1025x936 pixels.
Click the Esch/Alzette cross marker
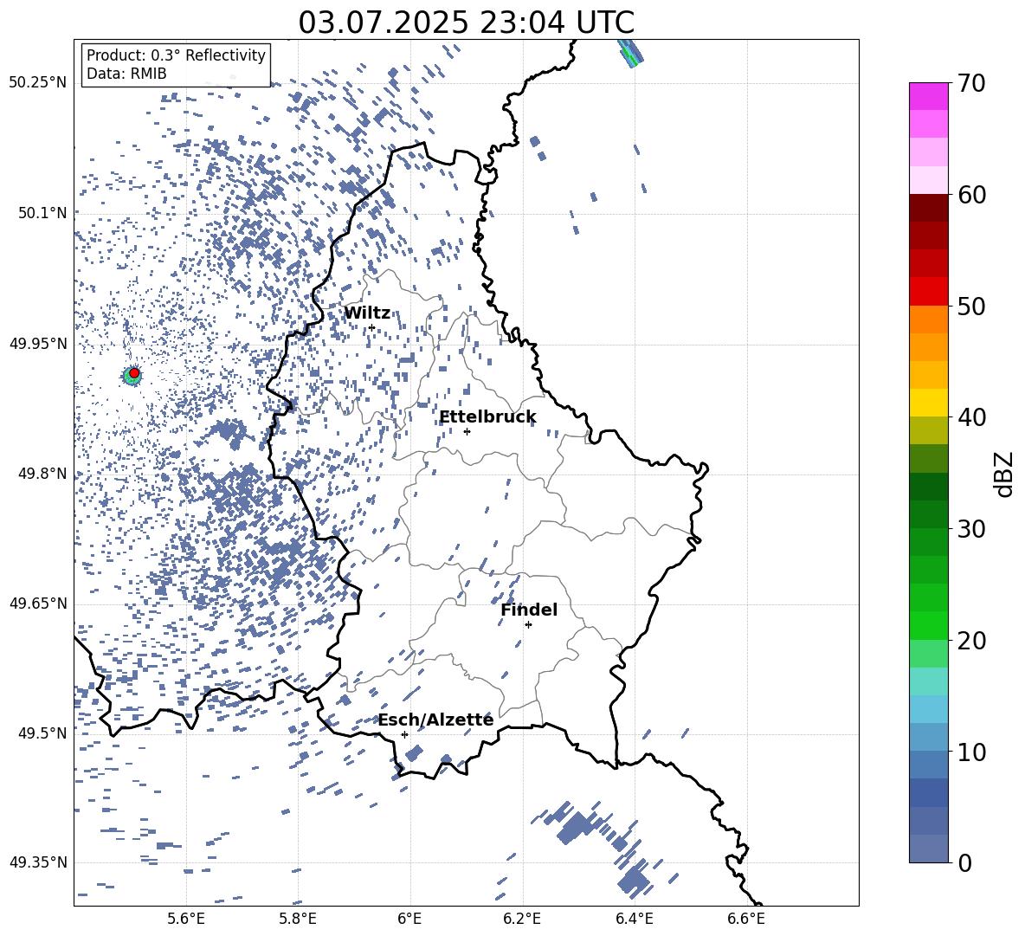point(404,734)
